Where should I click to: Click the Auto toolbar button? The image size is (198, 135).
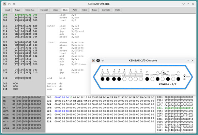(x=75, y=10)
